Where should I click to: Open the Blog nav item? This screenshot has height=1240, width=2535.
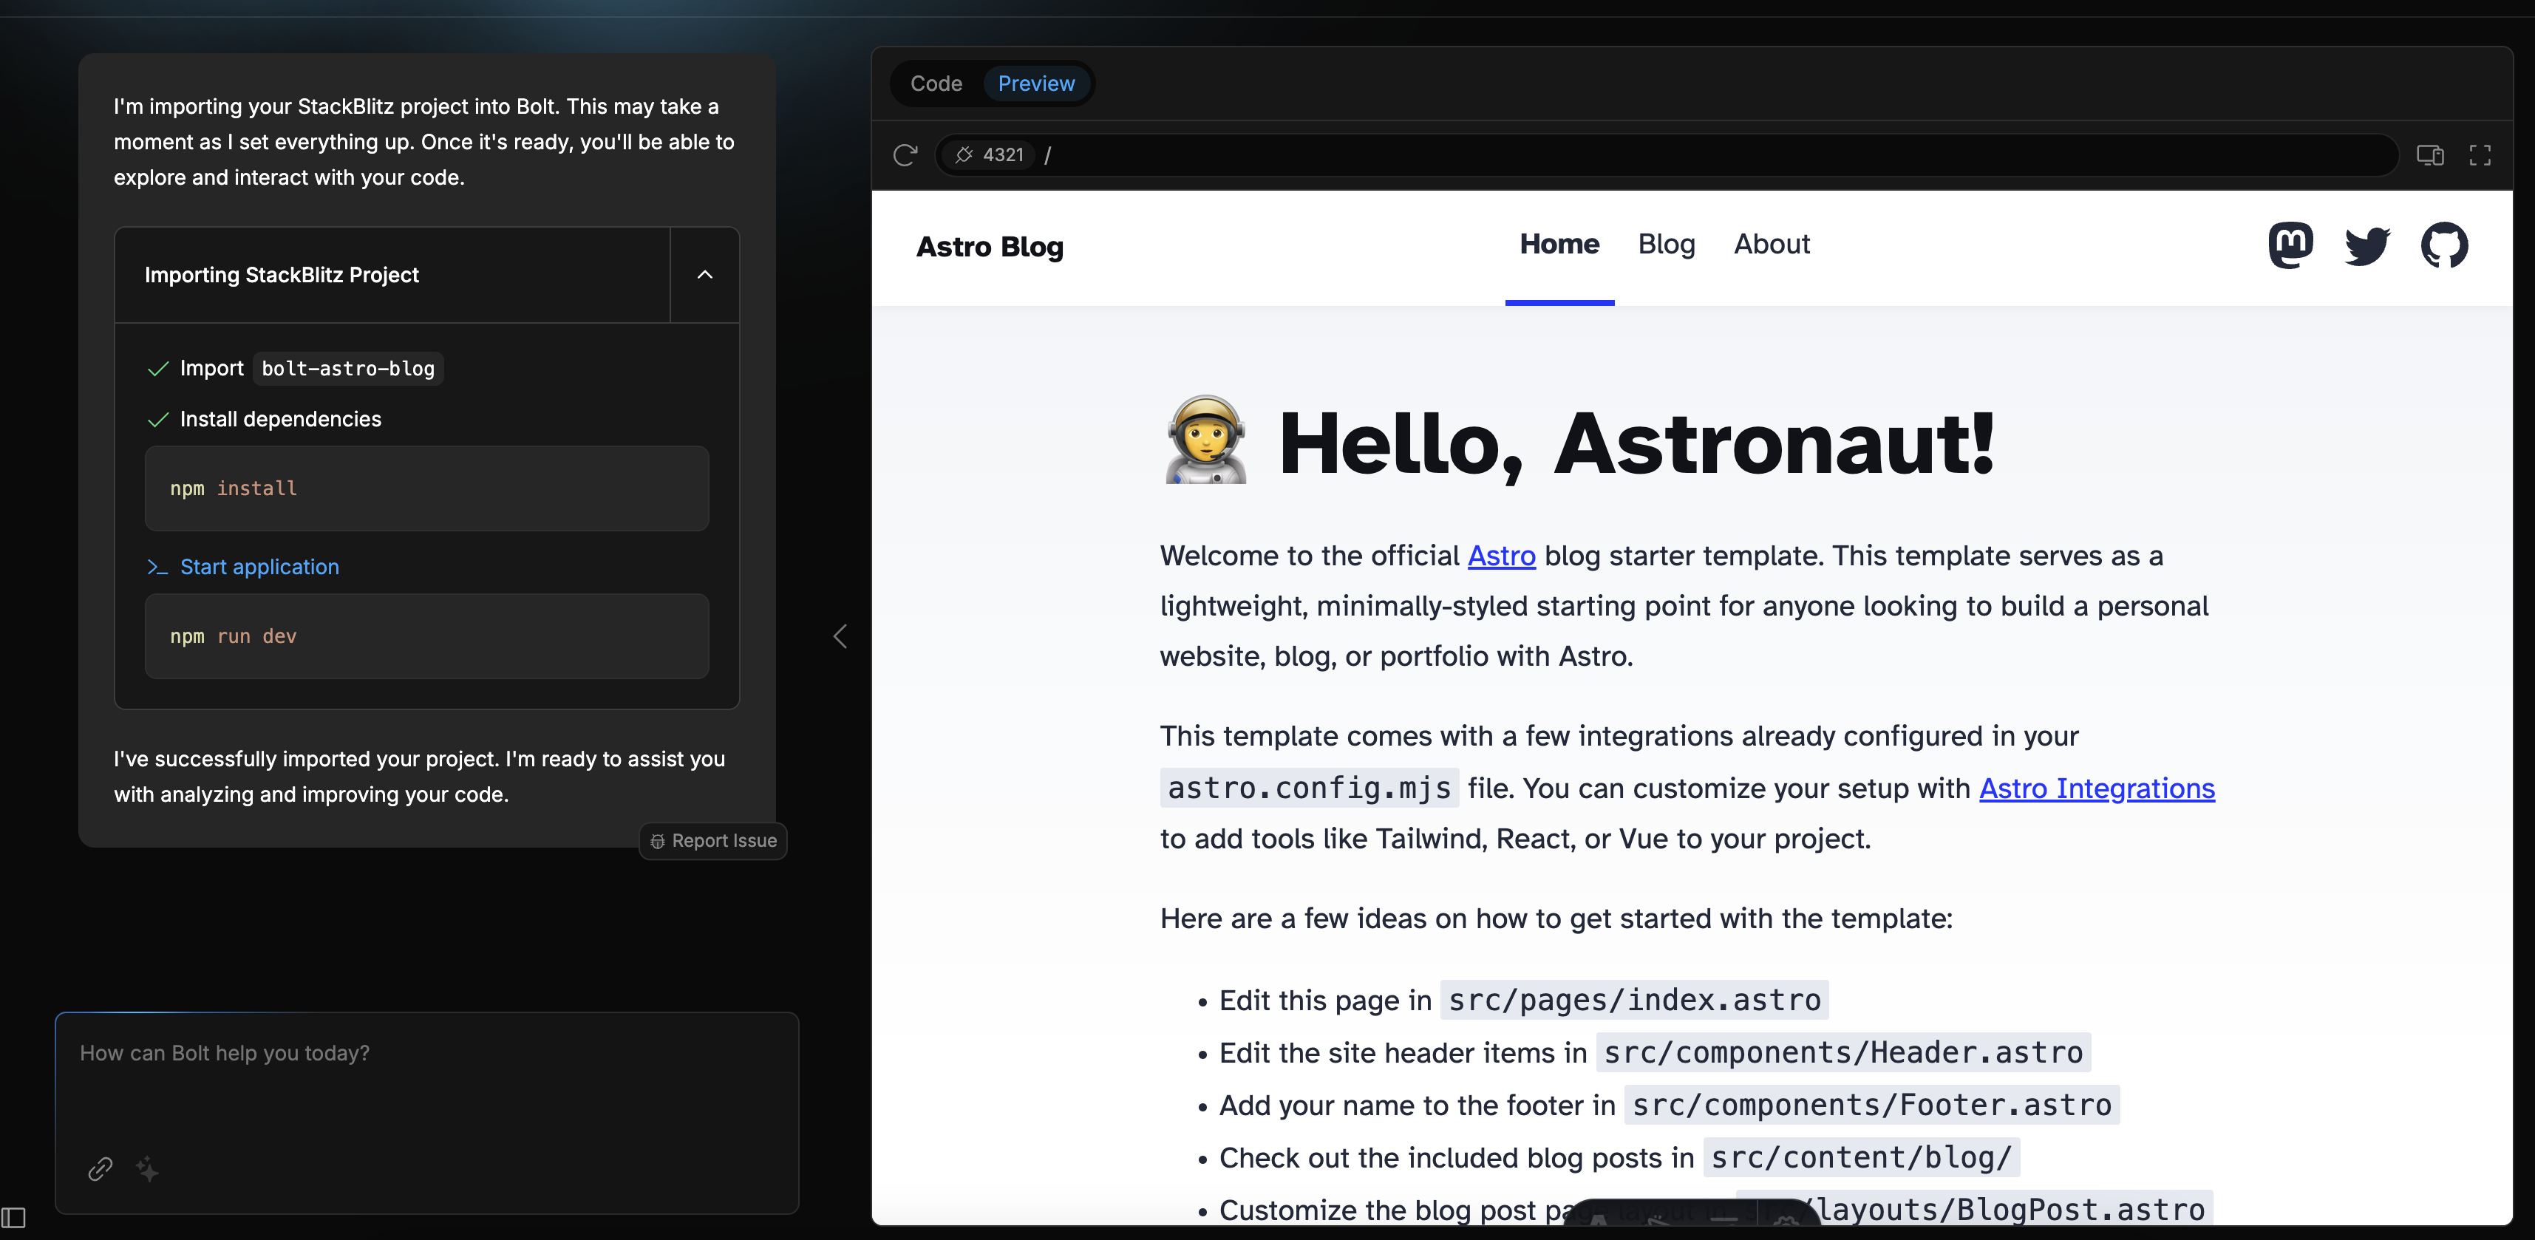[1666, 244]
